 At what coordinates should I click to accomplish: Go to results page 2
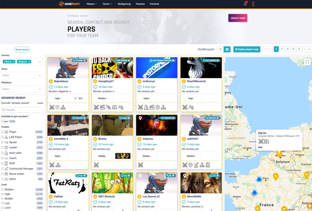[x=282, y=49]
